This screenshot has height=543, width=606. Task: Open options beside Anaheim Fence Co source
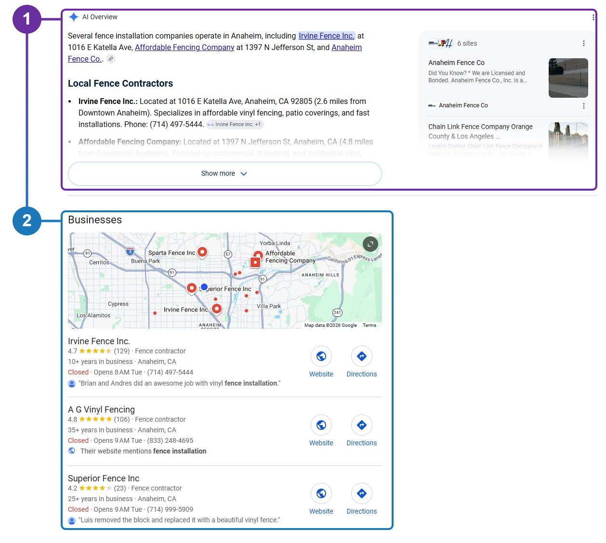click(584, 106)
